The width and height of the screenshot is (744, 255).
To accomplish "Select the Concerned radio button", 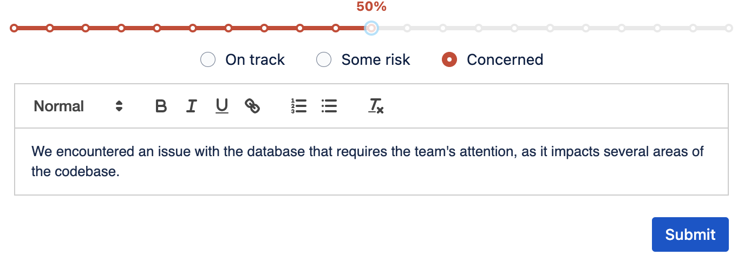I will point(449,59).
